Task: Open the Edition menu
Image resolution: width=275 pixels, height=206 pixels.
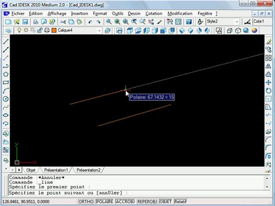Action: [36, 13]
